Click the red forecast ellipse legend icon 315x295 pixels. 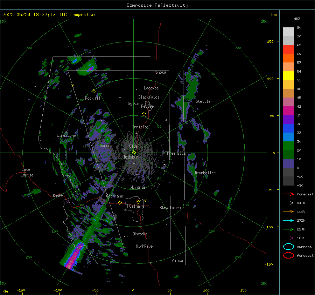coord(288,255)
